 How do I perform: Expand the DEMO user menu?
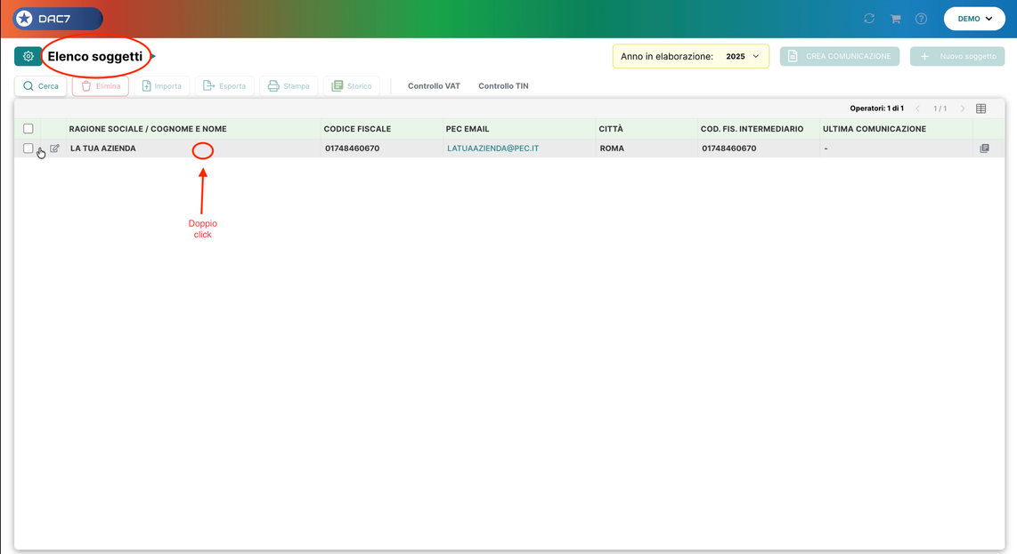coord(974,19)
